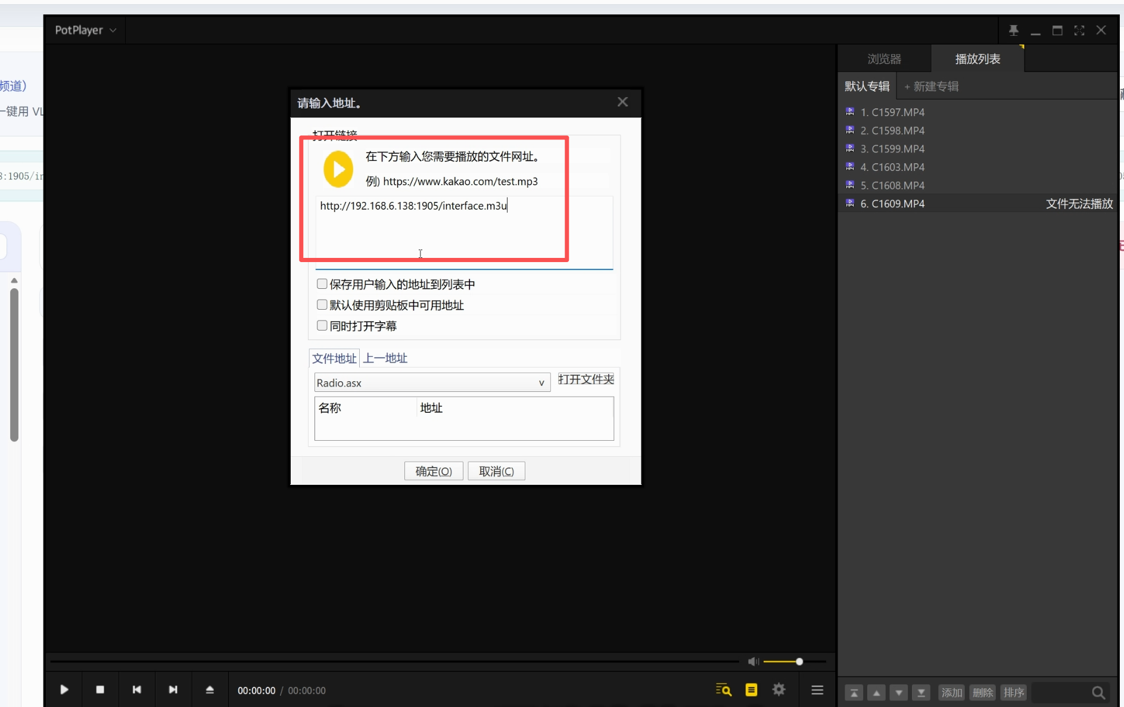Check use clipboard address by default
Image resolution: width=1124 pixels, height=707 pixels.
pos(322,305)
